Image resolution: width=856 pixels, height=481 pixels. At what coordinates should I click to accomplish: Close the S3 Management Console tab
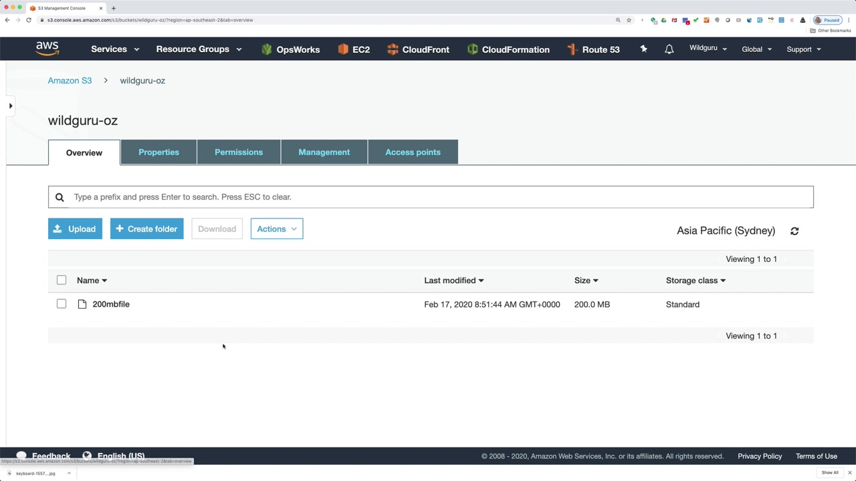(x=101, y=8)
